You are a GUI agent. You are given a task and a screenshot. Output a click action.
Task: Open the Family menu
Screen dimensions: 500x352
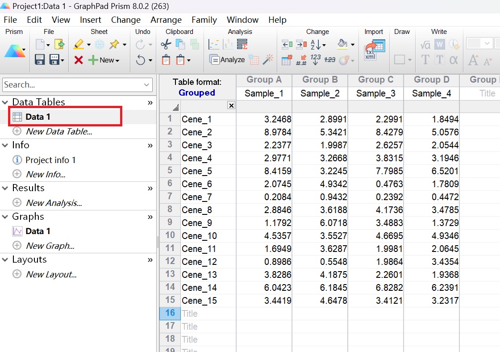pos(204,20)
